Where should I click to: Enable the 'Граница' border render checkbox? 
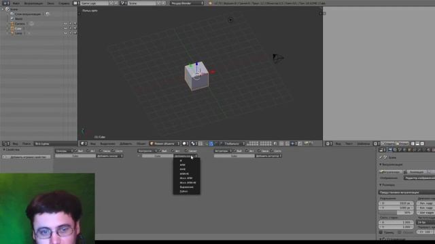point(381,232)
